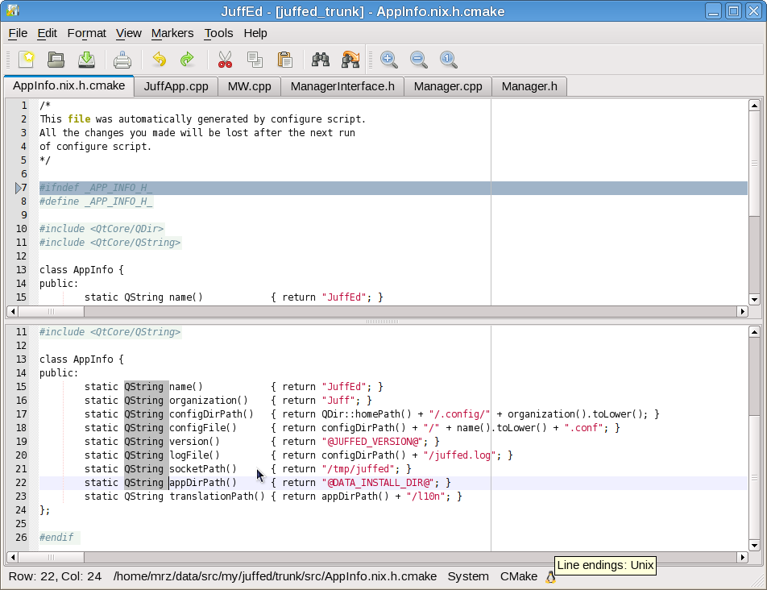This screenshot has width=767, height=590.
Task: Switch to ManagerInterface.h tab
Action: [342, 86]
